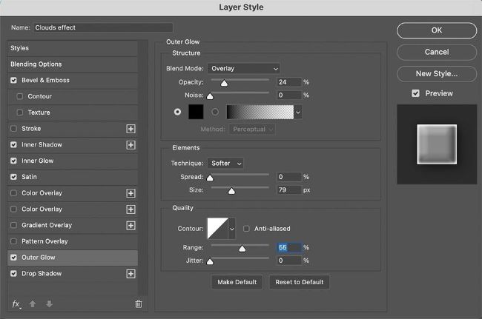
Task: Move effect up with arrow icon
Action: coord(33,303)
